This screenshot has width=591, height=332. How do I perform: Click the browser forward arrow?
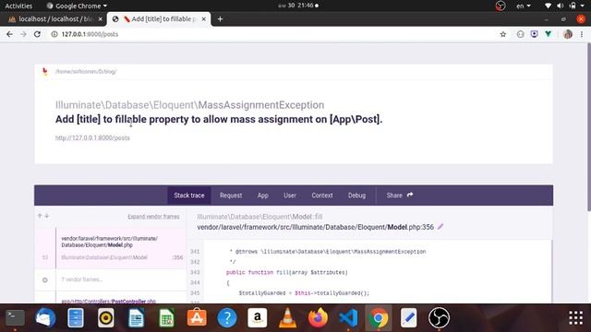(x=23, y=34)
